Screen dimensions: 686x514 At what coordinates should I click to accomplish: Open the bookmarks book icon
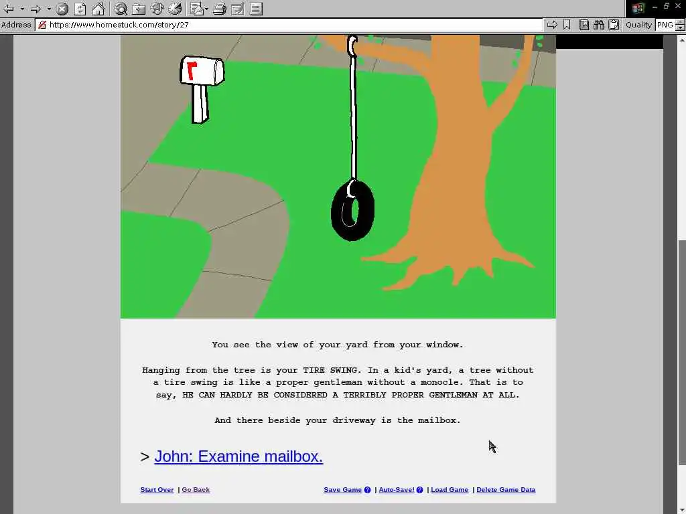click(x=584, y=25)
